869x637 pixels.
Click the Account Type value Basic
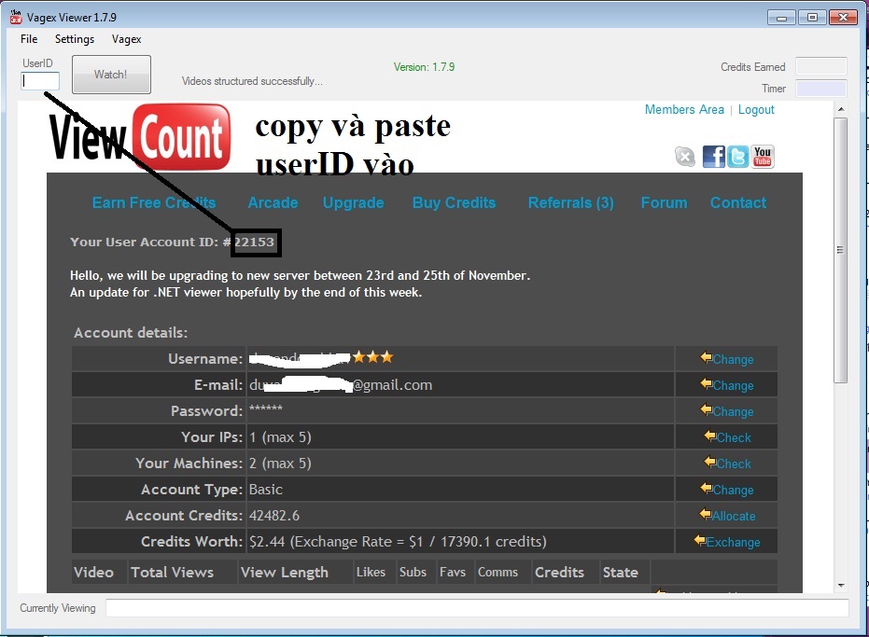(265, 490)
